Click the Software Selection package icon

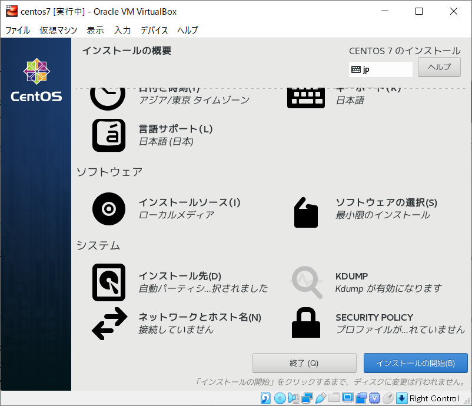coord(305,212)
